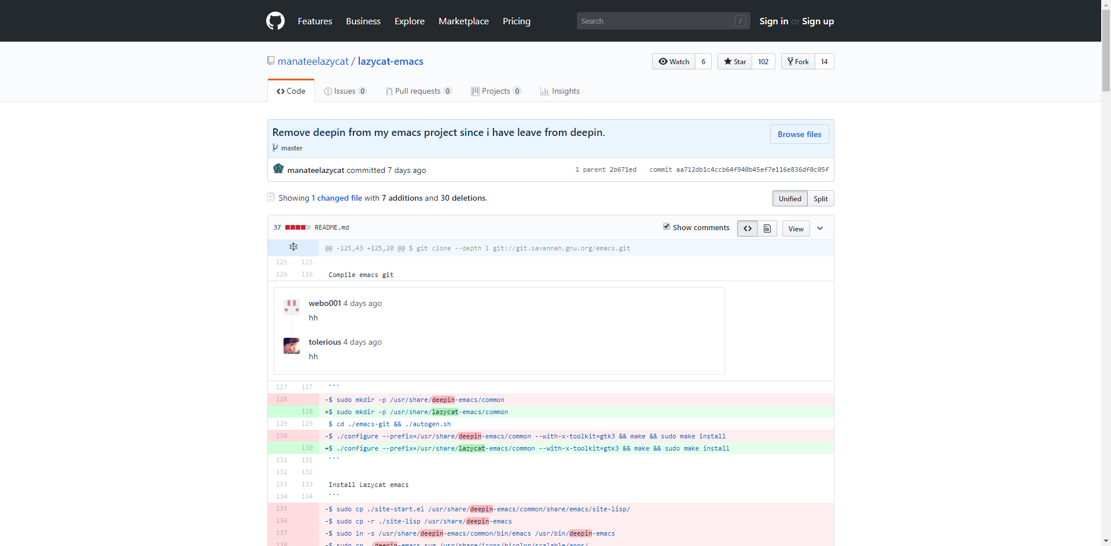
Task: Open the lazycat-emacs repository link
Action: point(391,61)
